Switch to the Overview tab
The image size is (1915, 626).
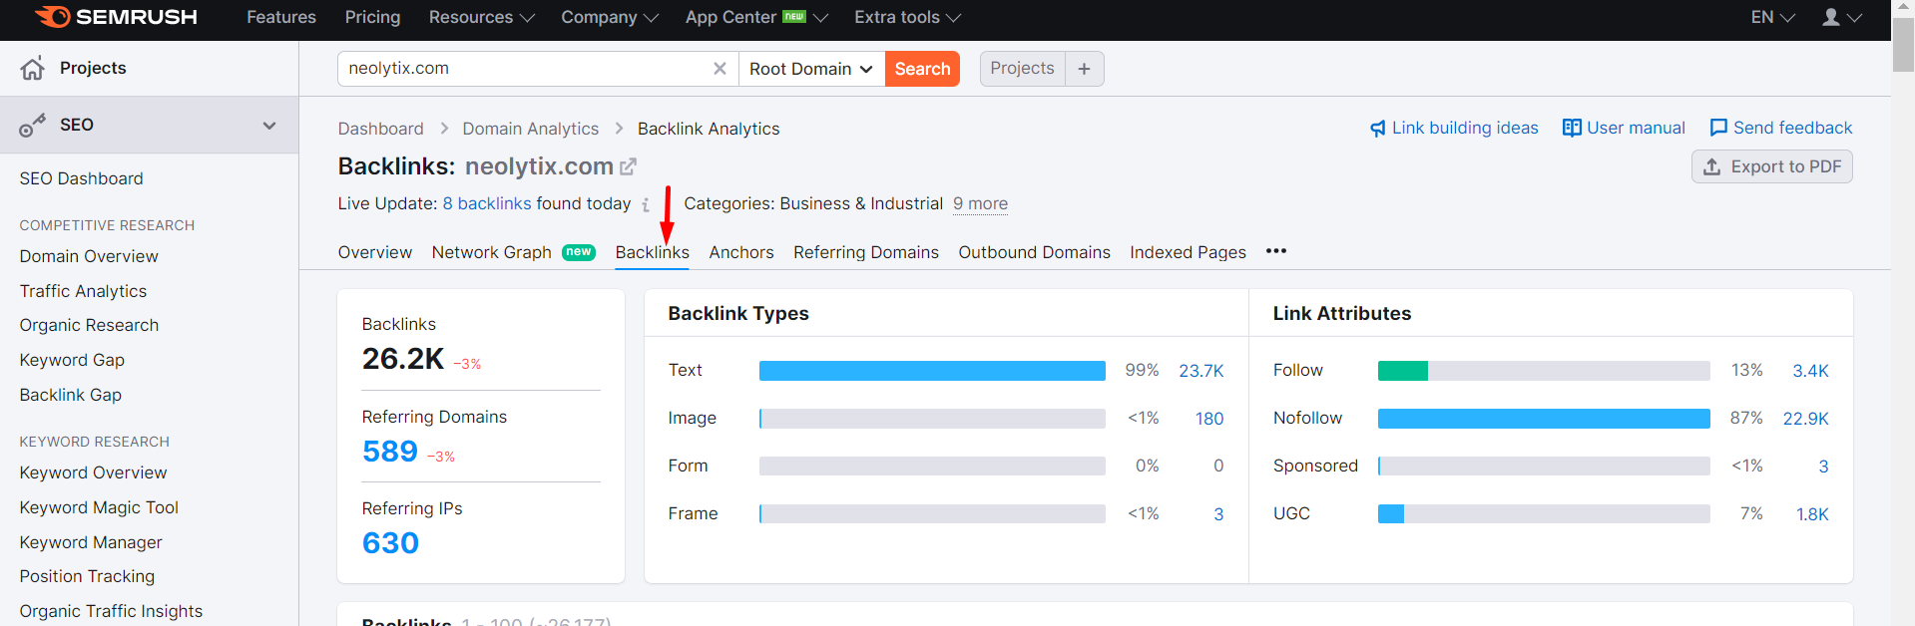click(375, 252)
